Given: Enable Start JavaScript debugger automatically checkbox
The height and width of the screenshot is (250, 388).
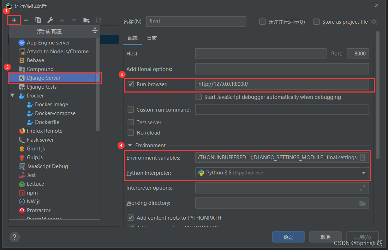Looking at the screenshot, I should tap(198, 97).
